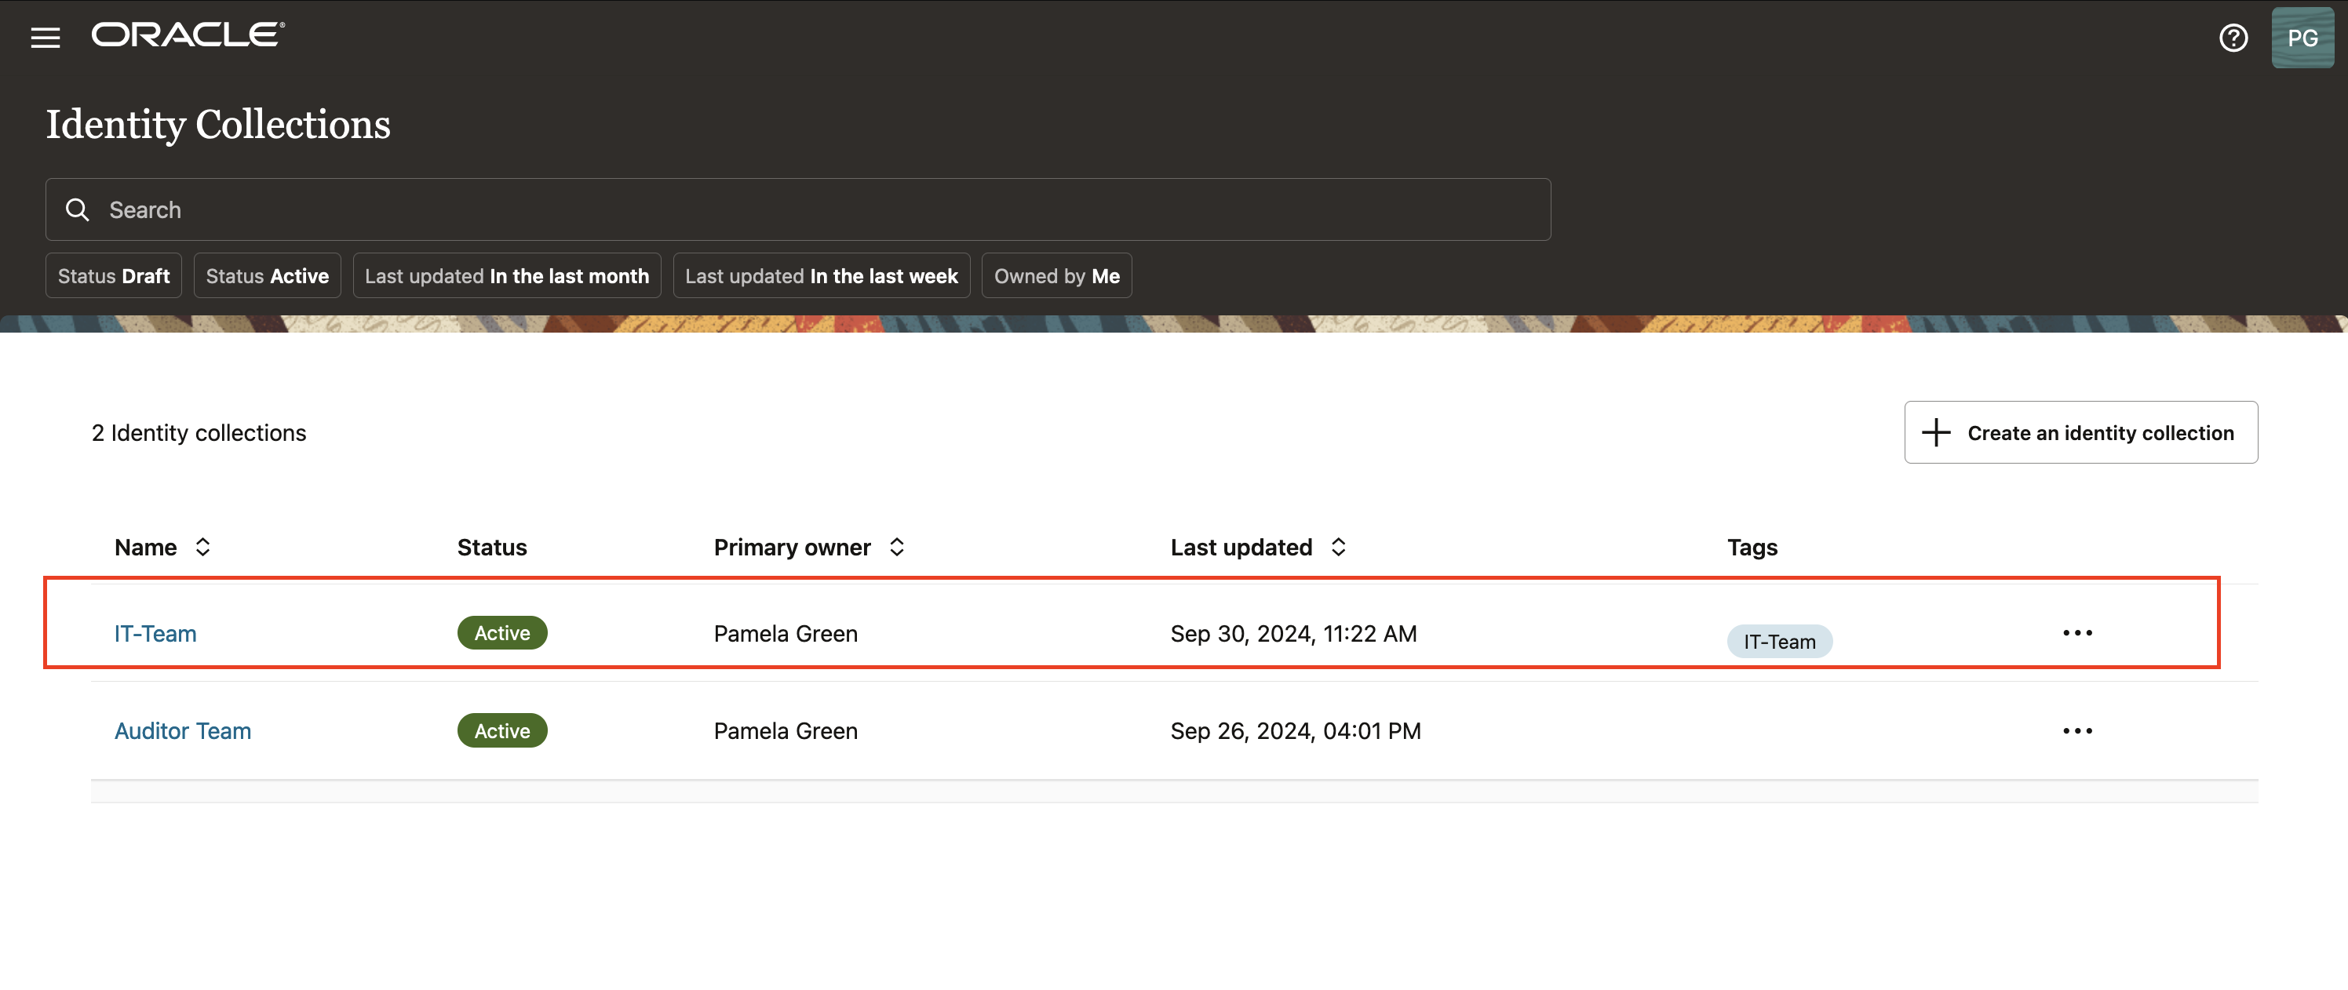Open the Auditor Team collection link
The image size is (2348, 990).
click(x=182, y=730)
